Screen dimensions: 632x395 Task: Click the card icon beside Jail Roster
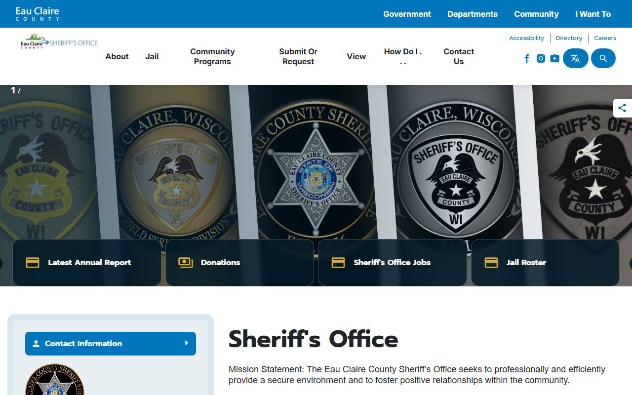pyautogui.click(x=491, y=263)
